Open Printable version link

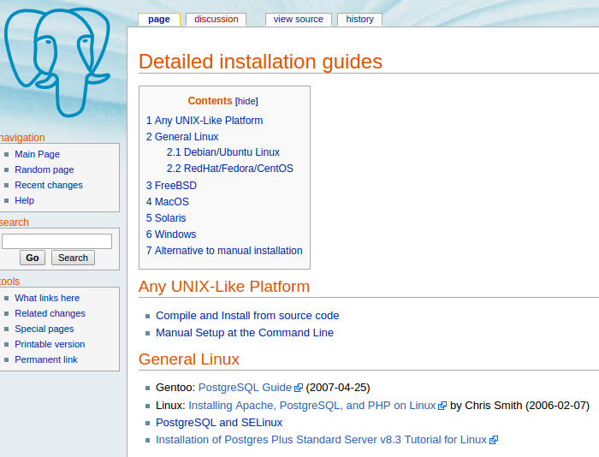point(50,344)
